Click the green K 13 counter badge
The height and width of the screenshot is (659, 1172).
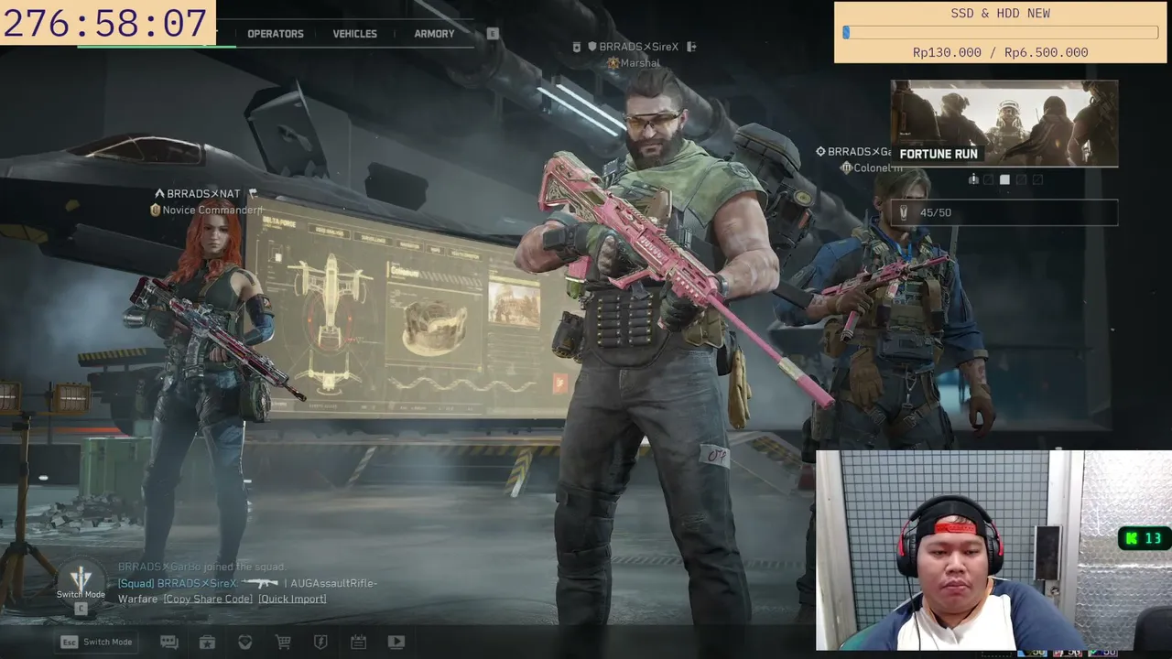click(1144, 538)
